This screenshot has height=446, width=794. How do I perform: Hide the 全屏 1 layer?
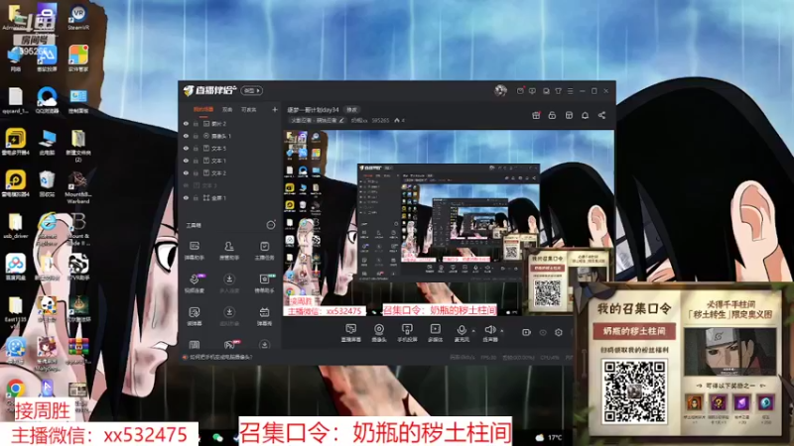click(x=186, y=197)
